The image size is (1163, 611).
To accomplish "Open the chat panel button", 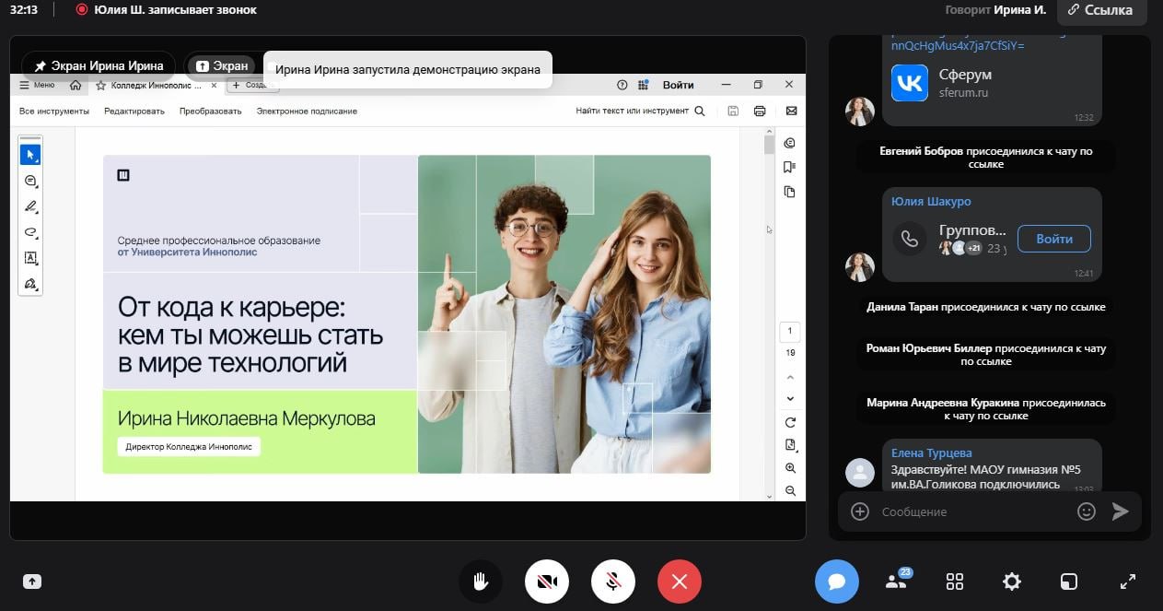I will click(x=836, y=582).
